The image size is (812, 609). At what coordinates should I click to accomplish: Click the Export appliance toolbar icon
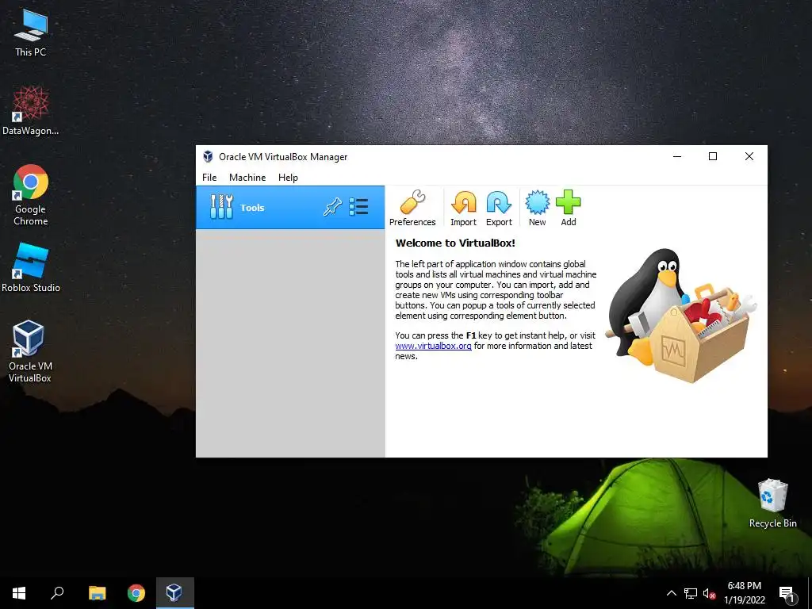(499, 209)
